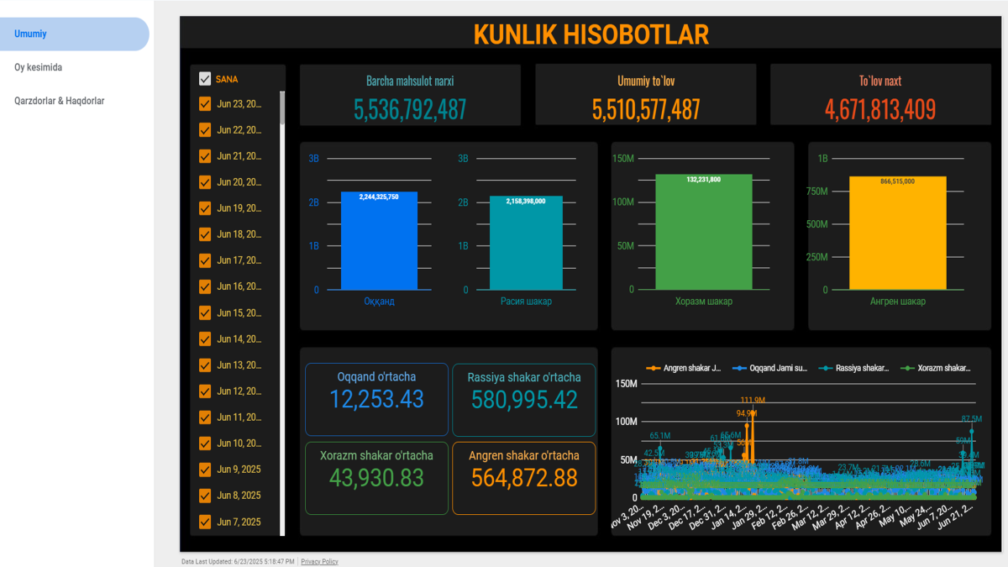The height and width of the screenshot is (567, 1008).
Task: Click the blue Оққанд bar
Action: click(379, 244)
